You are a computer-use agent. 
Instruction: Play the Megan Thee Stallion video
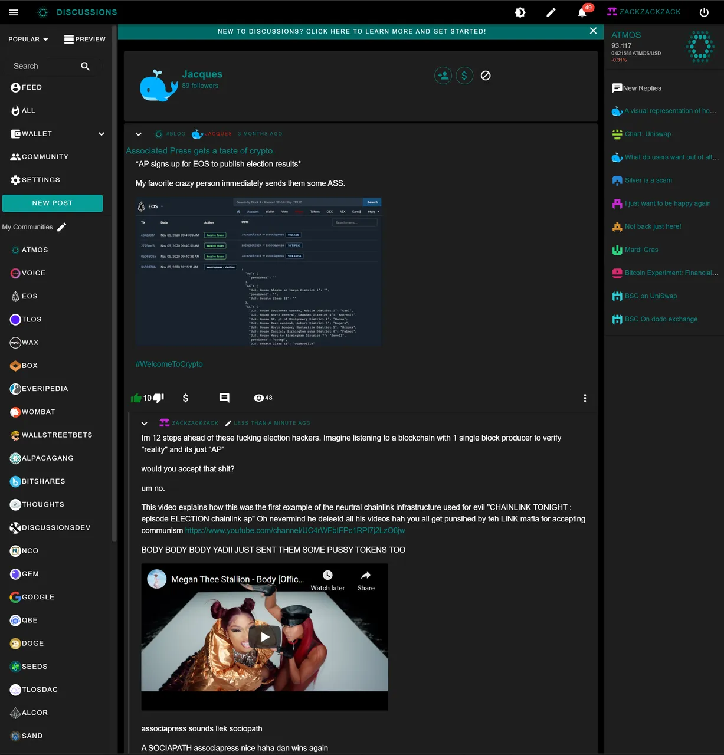click(265, 636)
